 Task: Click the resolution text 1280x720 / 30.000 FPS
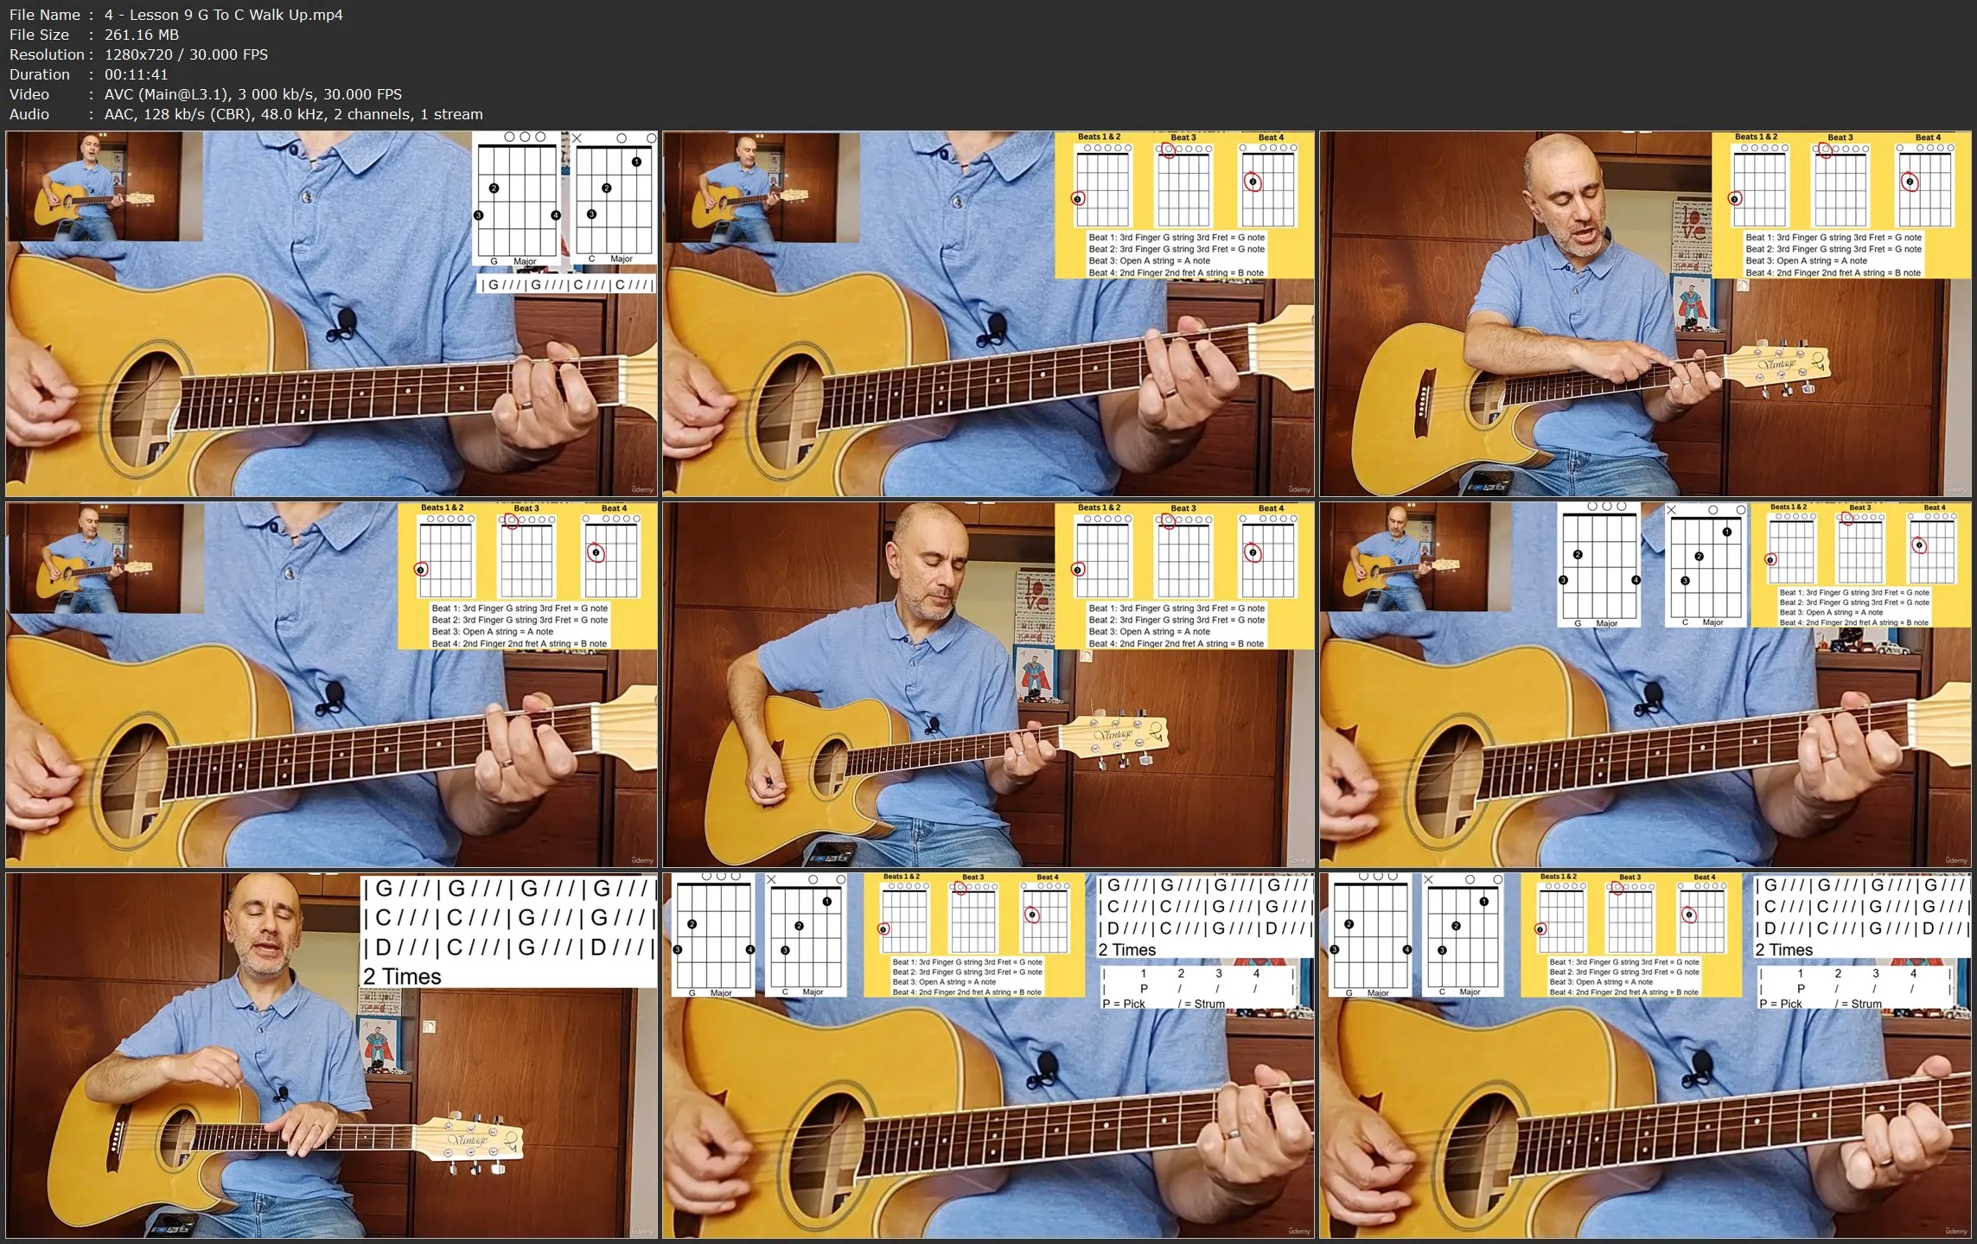pos(186,54)
